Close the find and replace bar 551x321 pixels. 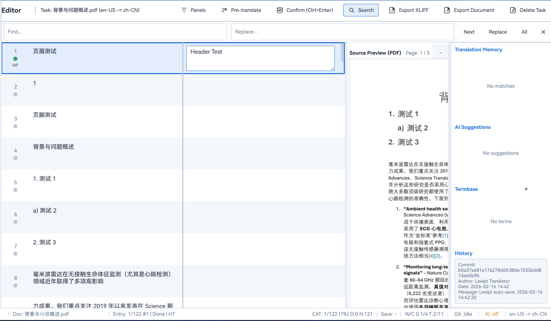[543, 32]
